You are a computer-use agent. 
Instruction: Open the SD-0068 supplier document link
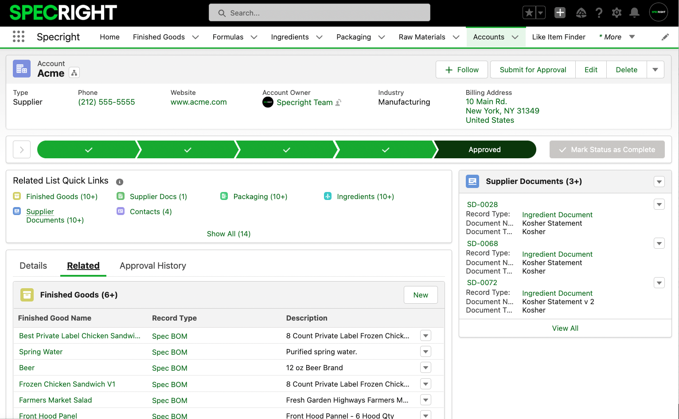(x=482, y=243)
